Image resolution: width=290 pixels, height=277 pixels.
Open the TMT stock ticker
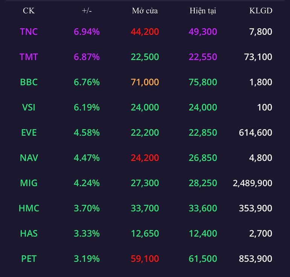[x=29, y=57]
